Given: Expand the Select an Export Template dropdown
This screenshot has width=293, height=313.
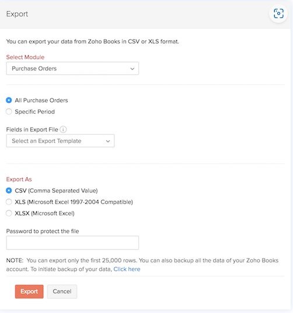Looking at the screenshot, I should point(60,141).
